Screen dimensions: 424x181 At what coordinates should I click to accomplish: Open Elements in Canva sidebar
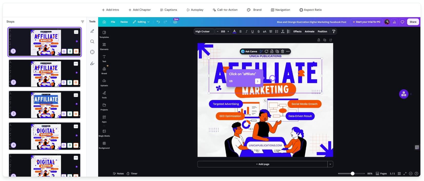[104, 46]
